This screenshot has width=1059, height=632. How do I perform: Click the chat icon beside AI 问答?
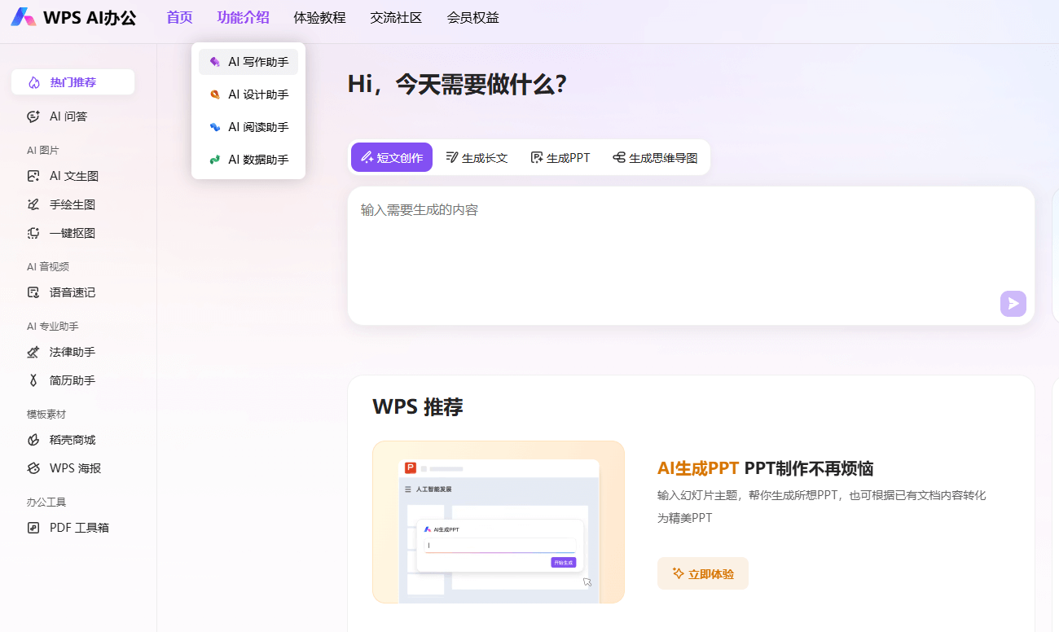click(33, 116)
